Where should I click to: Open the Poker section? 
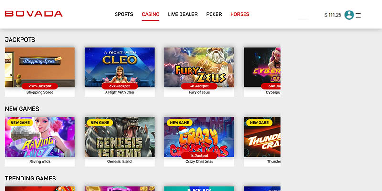coord(214,14)
